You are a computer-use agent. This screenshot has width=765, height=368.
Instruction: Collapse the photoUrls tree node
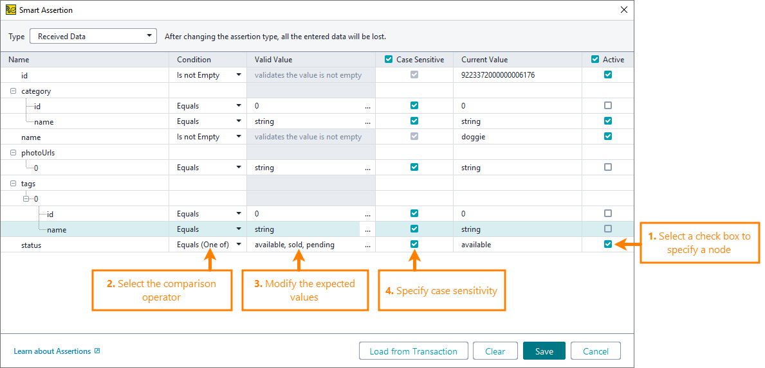pos(13,152)
